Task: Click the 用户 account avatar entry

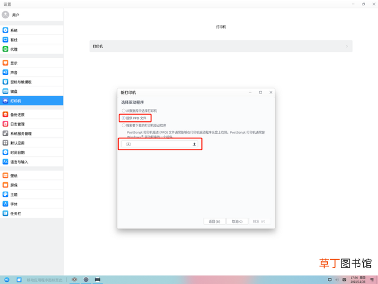Action: (x=5, y=15)
